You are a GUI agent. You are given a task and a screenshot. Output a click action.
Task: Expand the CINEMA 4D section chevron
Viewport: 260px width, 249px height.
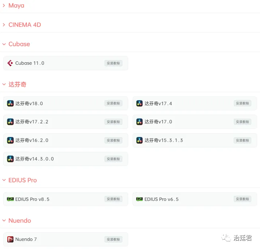(x=4, y=25)
